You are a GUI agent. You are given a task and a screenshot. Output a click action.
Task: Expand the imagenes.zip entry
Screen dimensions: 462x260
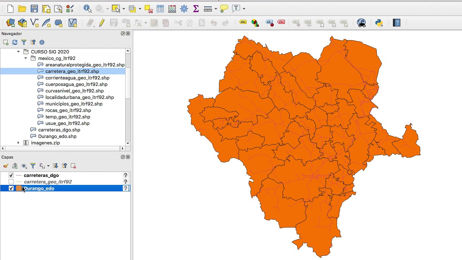point(18,143)
